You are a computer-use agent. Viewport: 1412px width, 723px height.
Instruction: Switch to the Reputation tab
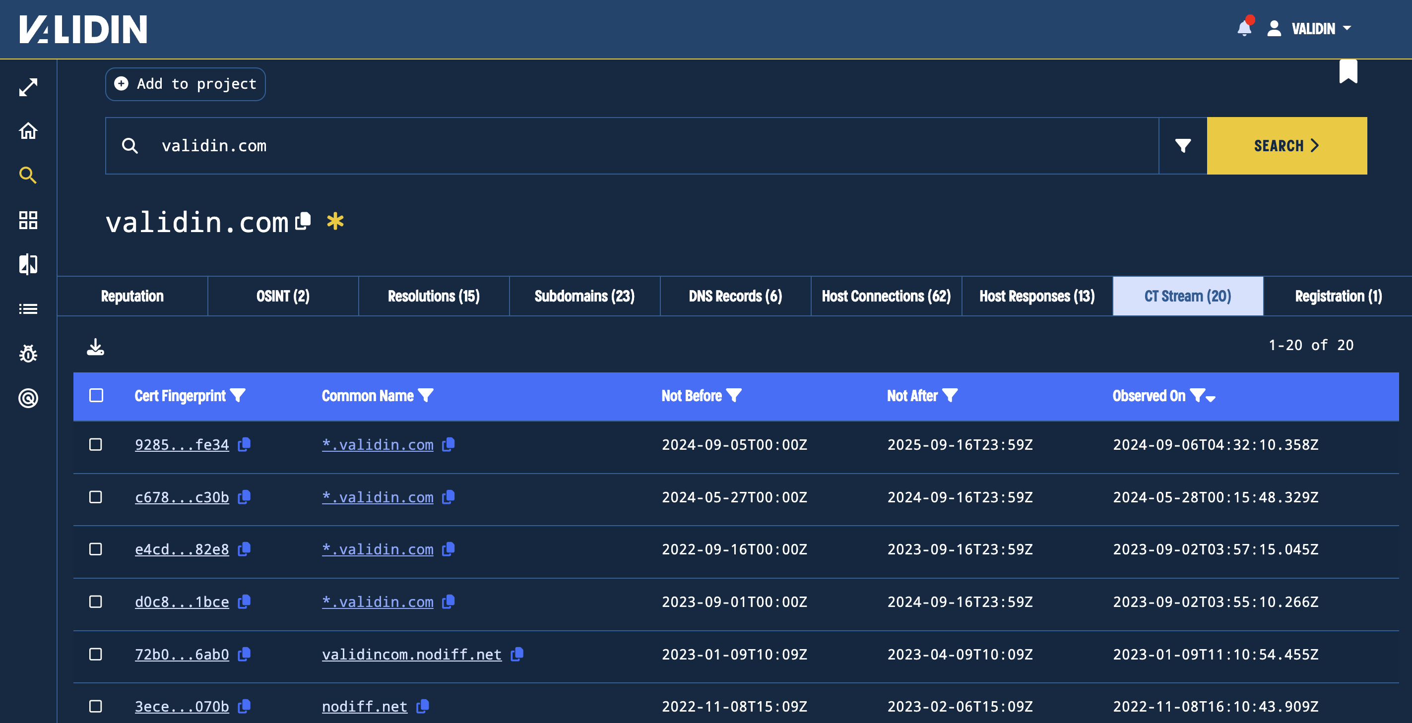(x=132, y=297)
